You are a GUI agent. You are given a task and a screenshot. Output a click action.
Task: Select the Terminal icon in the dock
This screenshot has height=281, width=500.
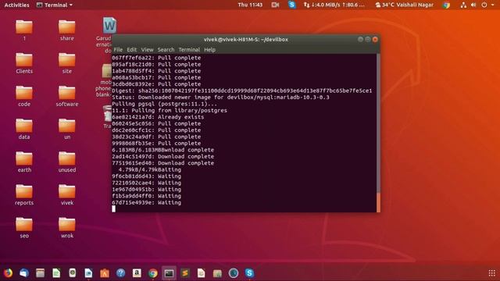(x=169, y=273)
